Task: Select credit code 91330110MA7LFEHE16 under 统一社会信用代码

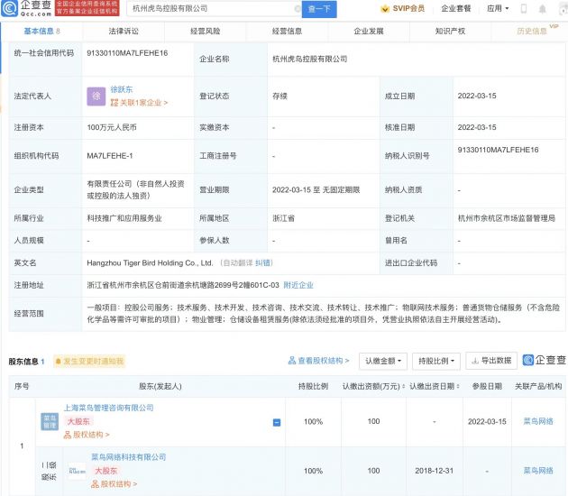Action: pyautogui.click(x=127, y=53)
